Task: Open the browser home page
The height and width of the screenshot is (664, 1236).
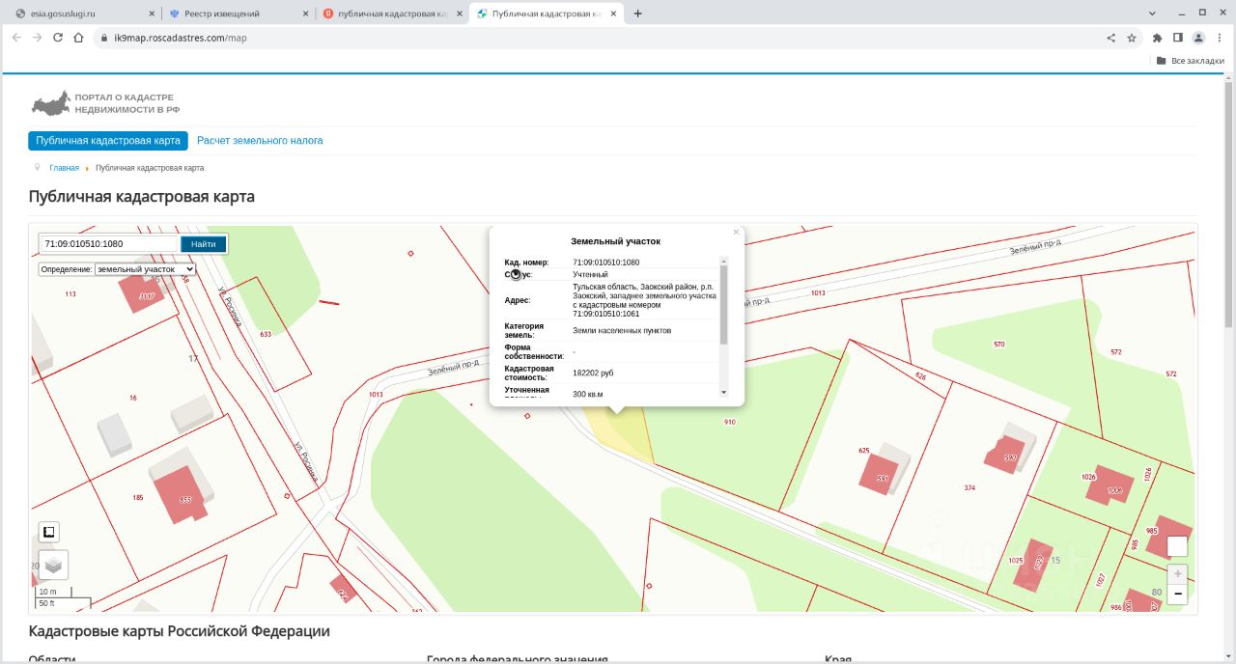Action: 79,38
